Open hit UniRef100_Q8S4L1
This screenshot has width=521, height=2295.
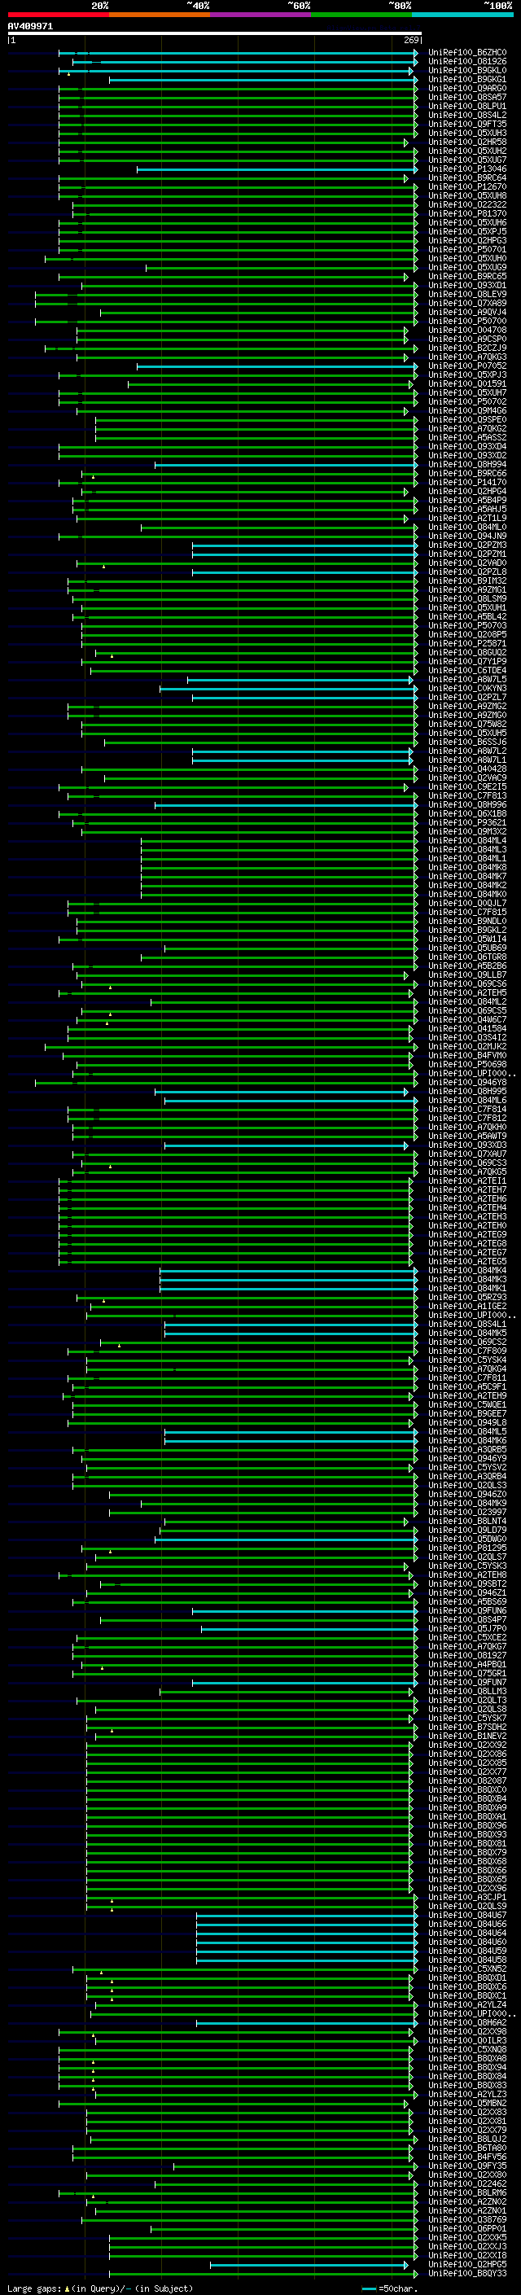coord(467,1324)
